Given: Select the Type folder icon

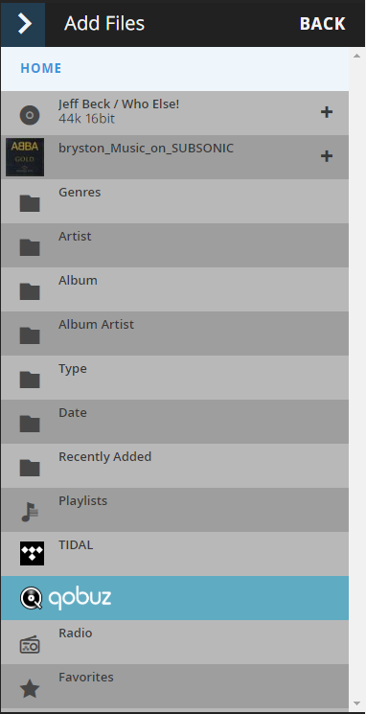Looking at the screenshot, I should point(30,380).
